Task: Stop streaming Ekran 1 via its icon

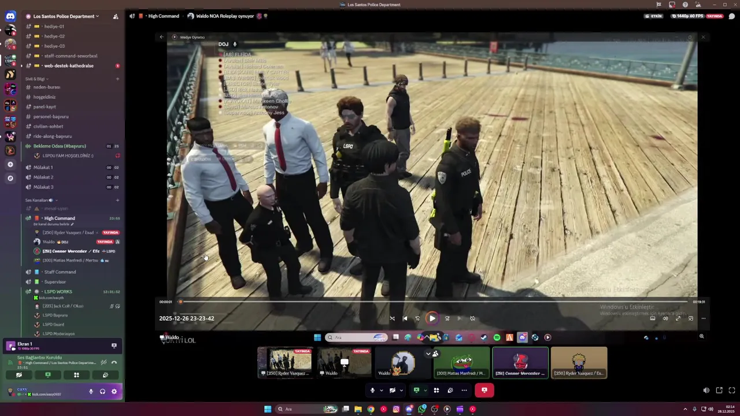Action: pos(114,346)
